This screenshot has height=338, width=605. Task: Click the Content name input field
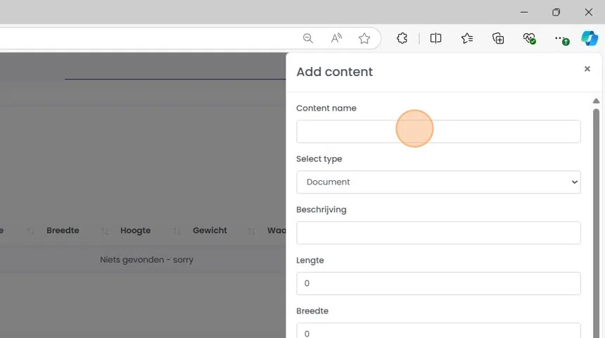click(x=438, y=132)
